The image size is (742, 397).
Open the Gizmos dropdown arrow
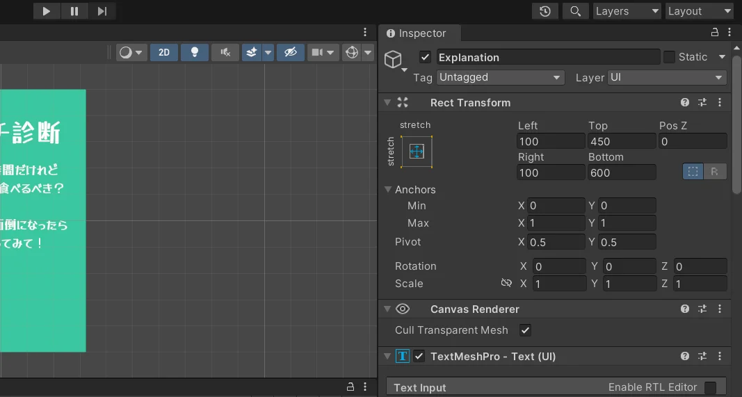368,52
